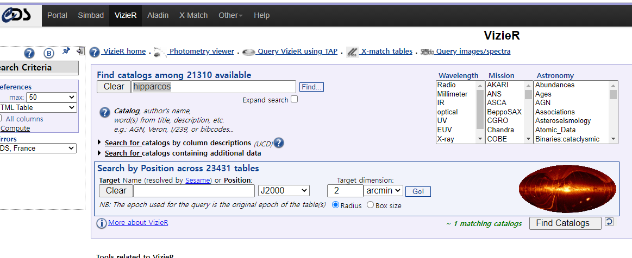
Task: Click the TAP query disk icon
Action: click(249, 52)
